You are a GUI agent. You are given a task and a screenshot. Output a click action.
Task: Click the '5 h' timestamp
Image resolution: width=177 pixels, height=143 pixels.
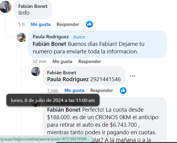coord(21,24)
